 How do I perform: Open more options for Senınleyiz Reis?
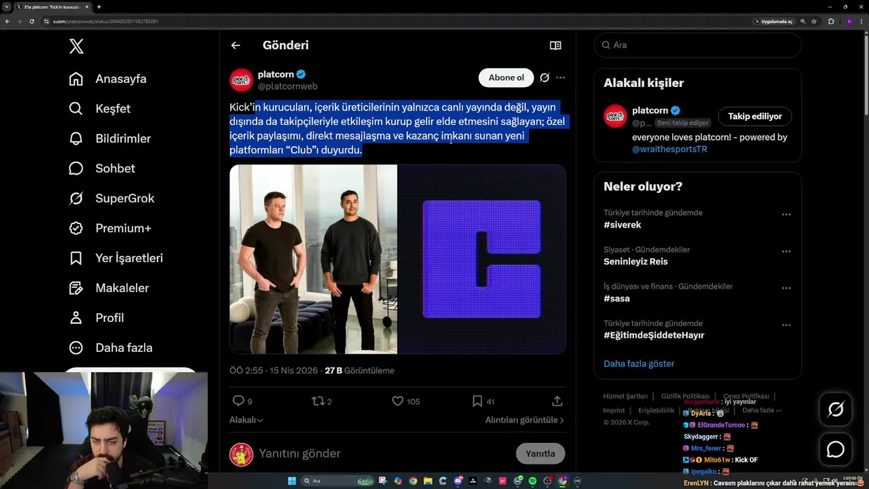pos(786,251)
